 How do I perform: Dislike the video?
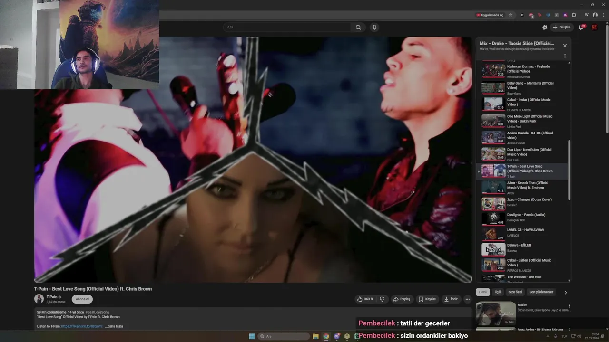tap(382, 299)
